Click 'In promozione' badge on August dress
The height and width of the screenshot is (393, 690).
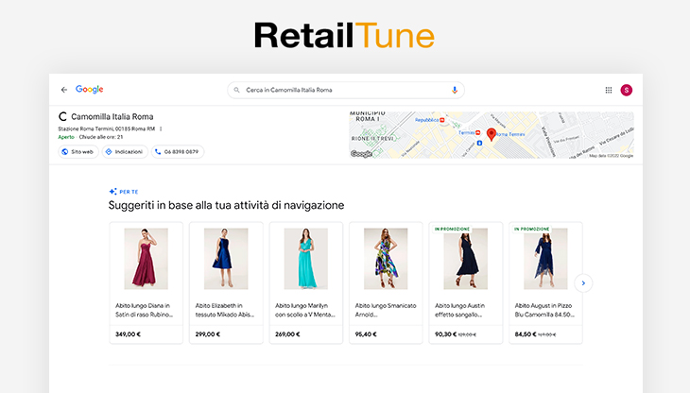pyautogui.click(x=532, y=229)
